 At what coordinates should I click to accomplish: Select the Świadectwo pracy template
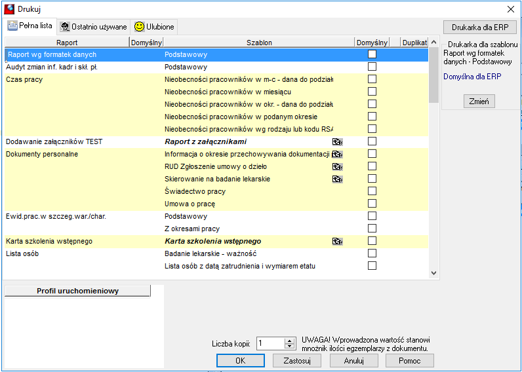(x=195, y=191)
